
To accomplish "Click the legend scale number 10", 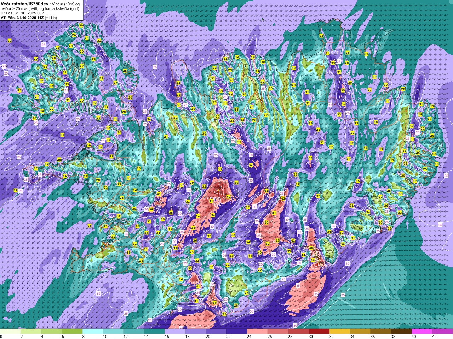I will pyautogui.click(x=105, y=337).
